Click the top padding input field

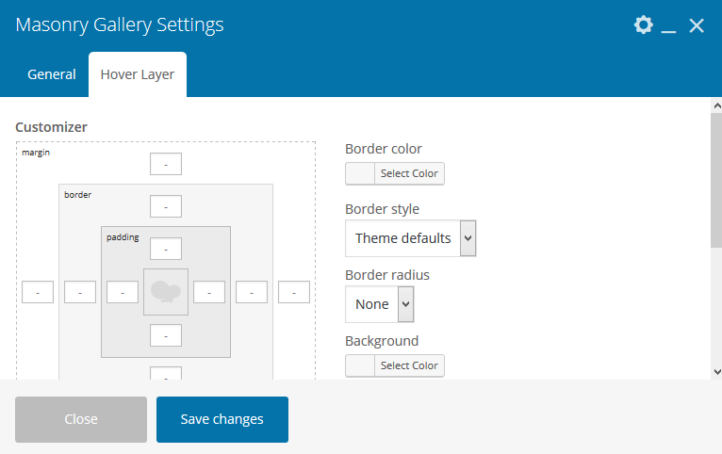point(166,249)
